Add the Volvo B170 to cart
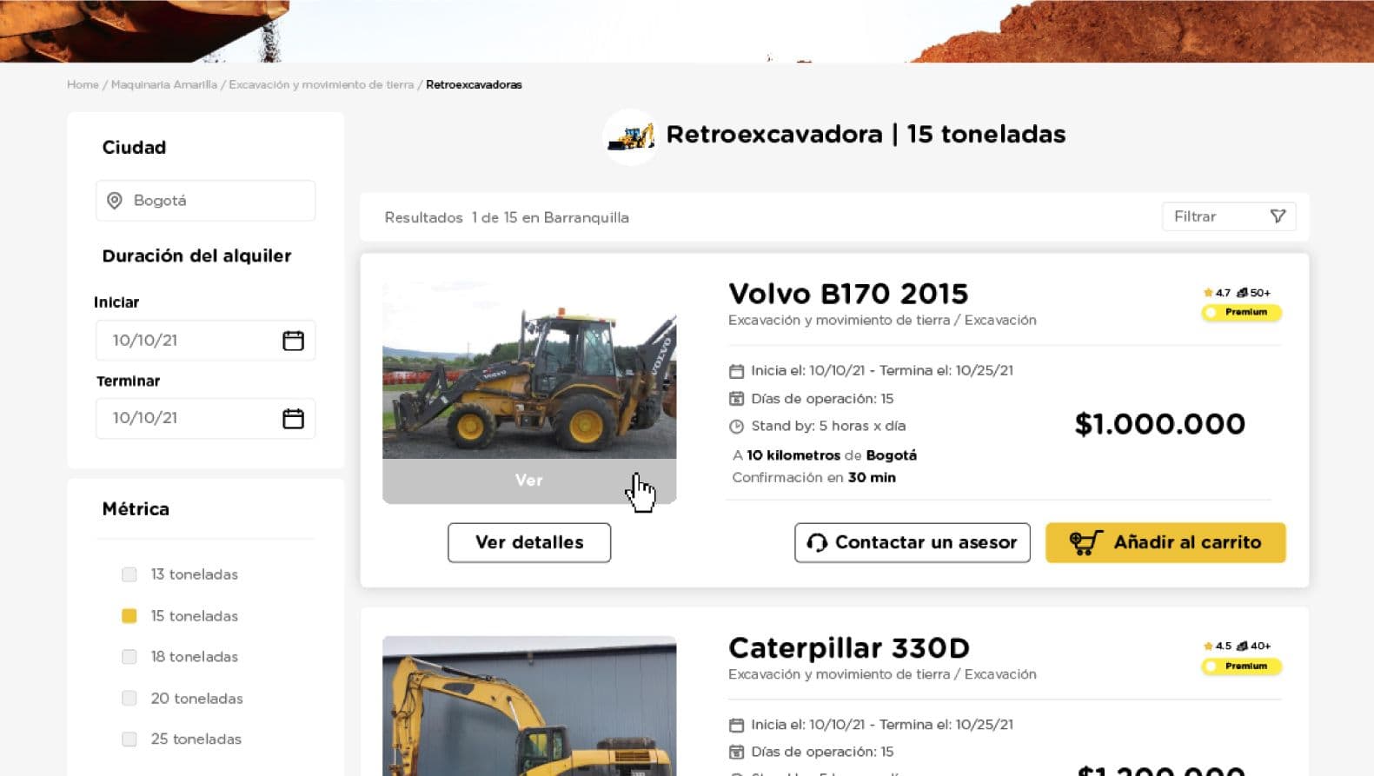 coord(1165,542)
